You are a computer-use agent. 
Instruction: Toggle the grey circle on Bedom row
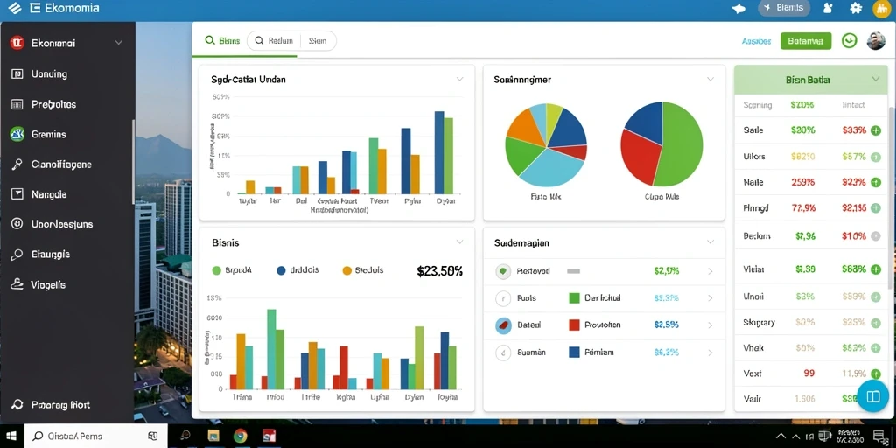click(875, 236)
